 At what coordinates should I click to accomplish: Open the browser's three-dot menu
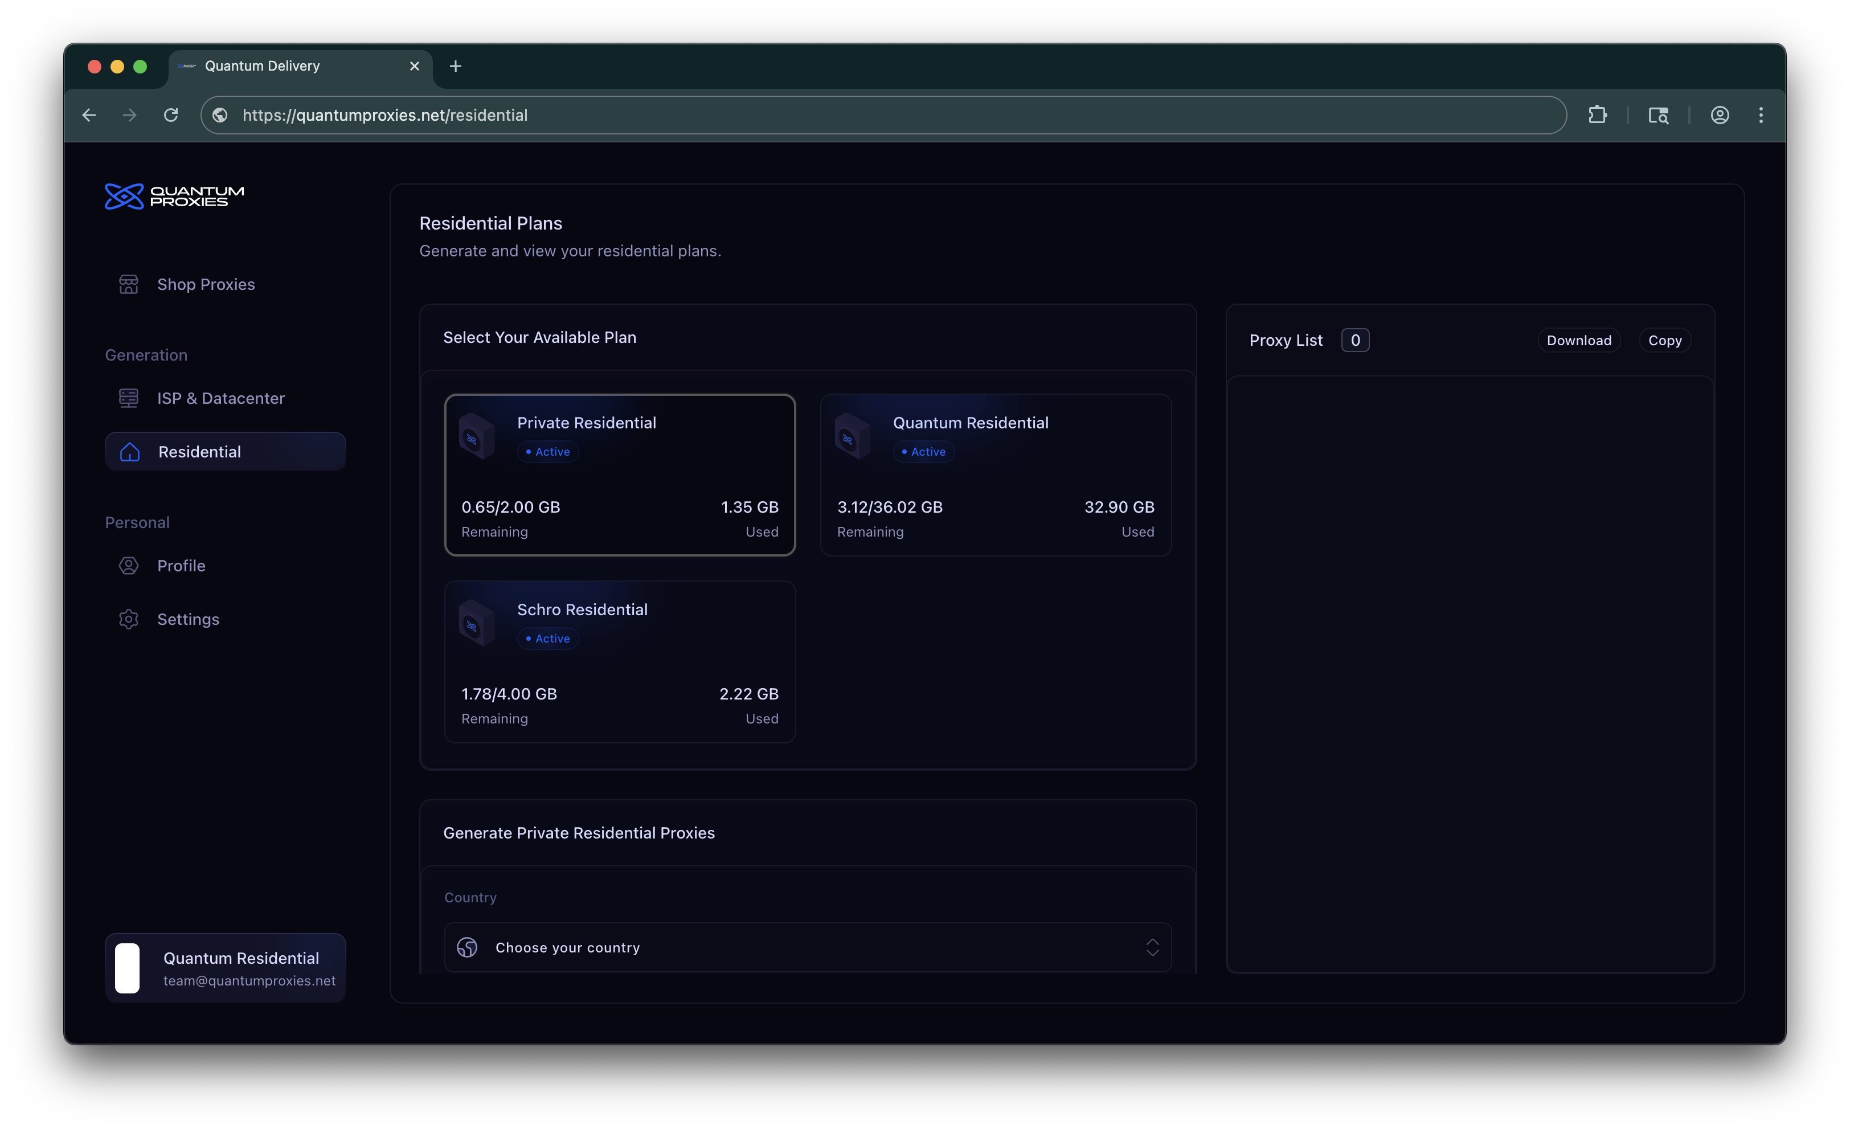[x=1761, y=115]
